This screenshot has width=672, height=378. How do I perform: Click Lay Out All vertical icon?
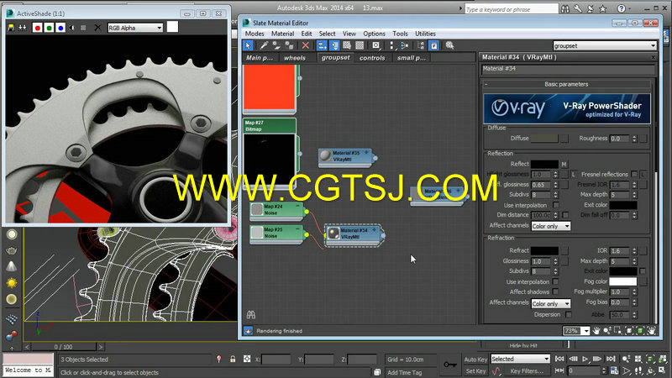[x=391, y=45]
